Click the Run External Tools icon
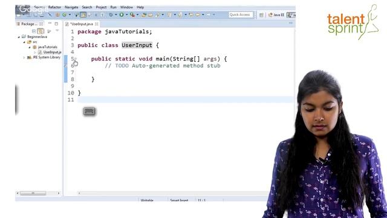The height and width of the screenshot is (218, 387). 132,15
